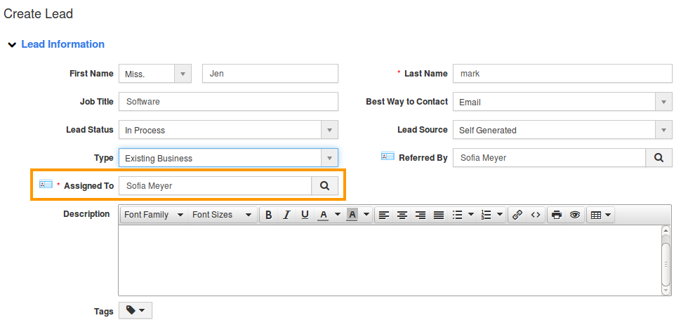688x325 pixels.
Task: Click the Description scrollbar up arrow
Action: (666, 230)
